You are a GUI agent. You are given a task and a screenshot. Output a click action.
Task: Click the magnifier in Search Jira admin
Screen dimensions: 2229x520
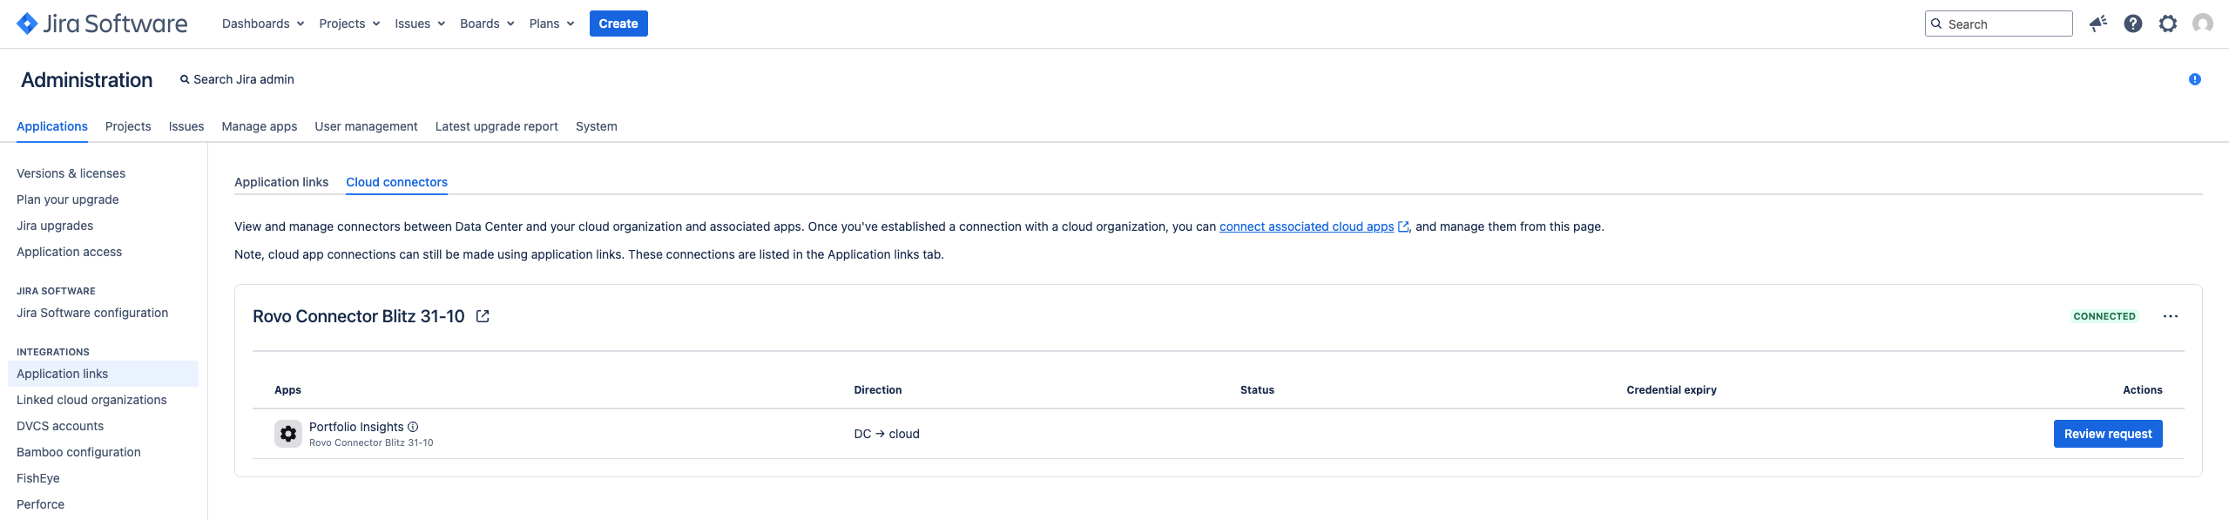coord(185,79)
